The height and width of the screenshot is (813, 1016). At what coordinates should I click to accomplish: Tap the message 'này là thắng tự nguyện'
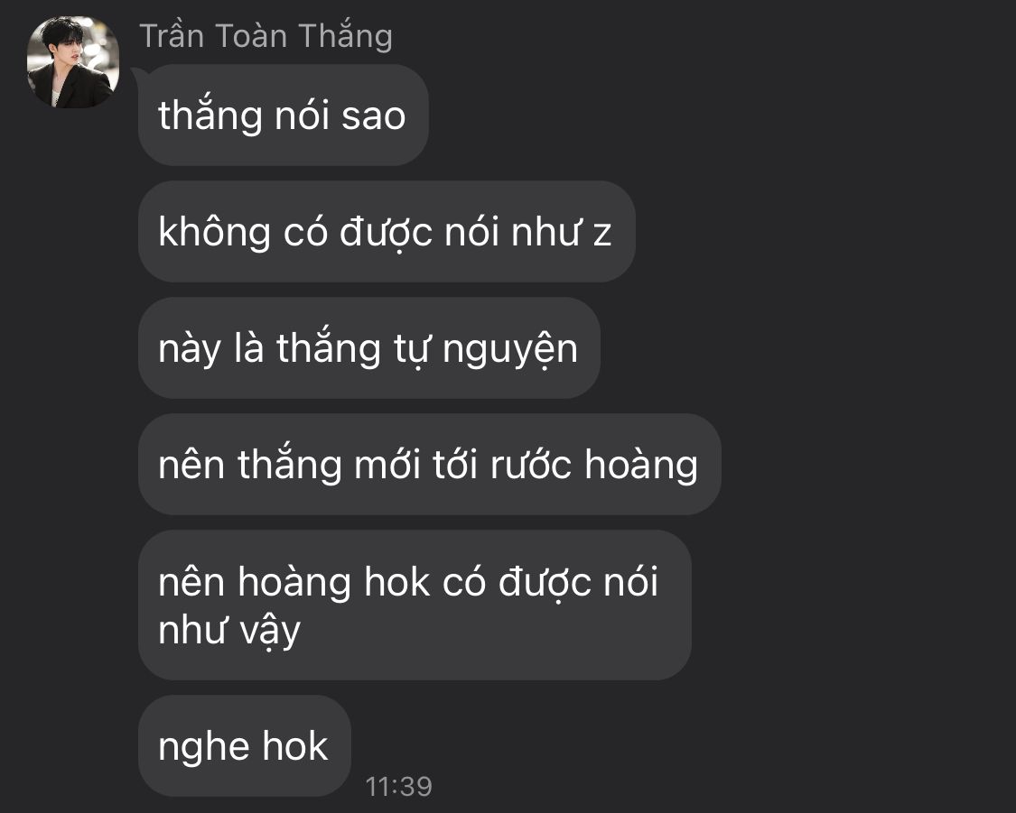369,348
